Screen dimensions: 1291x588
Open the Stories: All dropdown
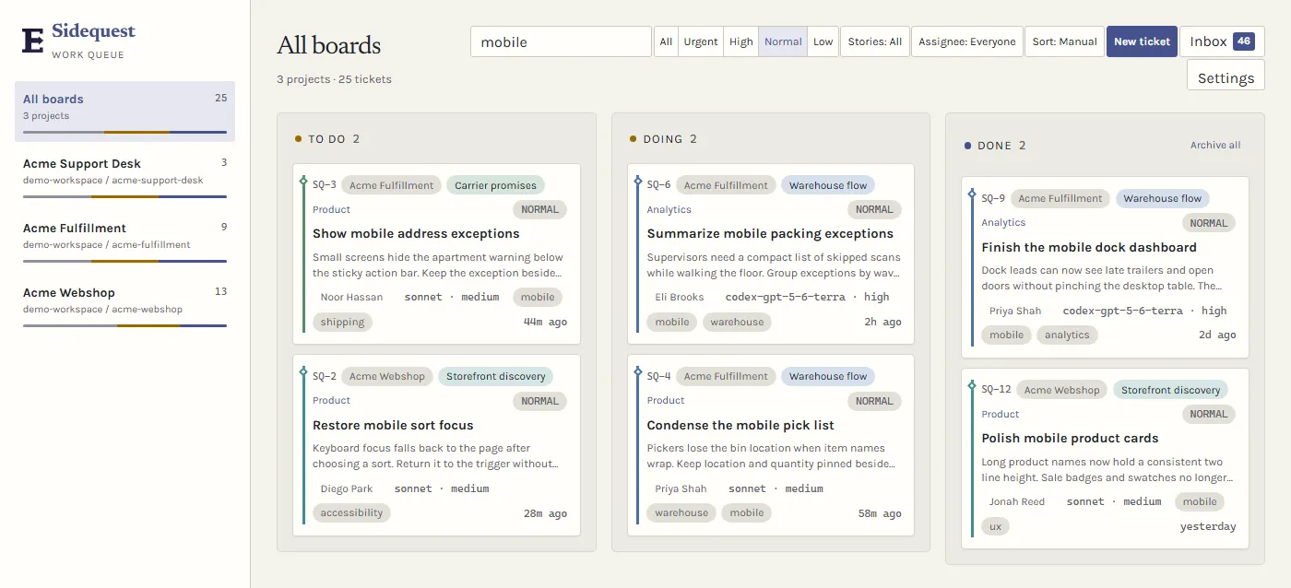click(x=875, y=41)
